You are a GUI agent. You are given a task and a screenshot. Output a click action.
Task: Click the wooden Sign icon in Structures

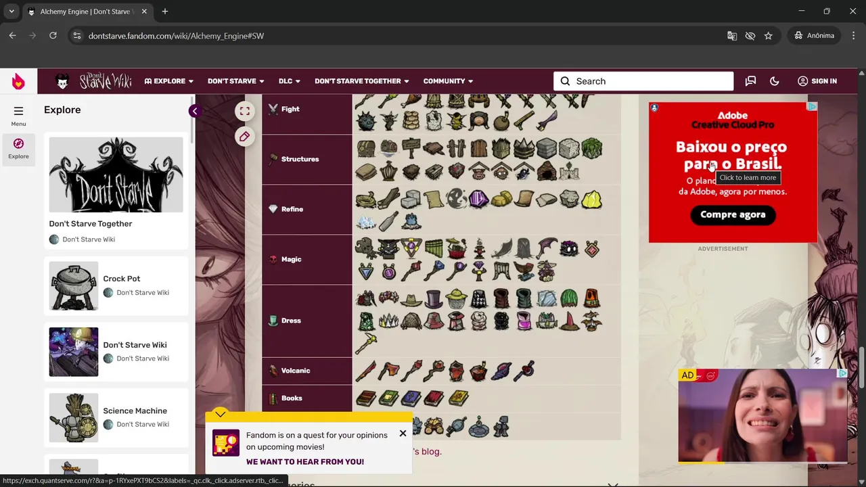[x=411, y=148]
